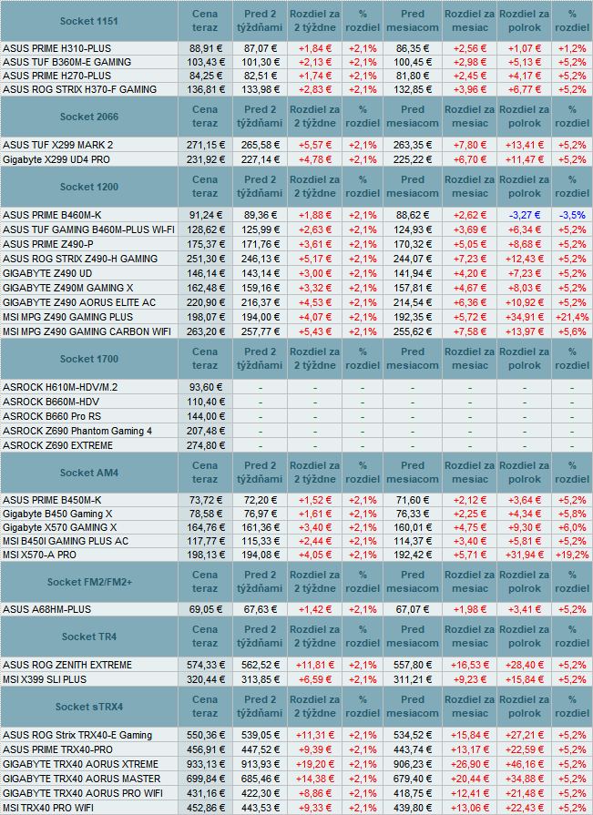Select ASUS TUF GAMING B460M-PLUS WI-FI
The width and height of the screenshot is (593, 815).
pyautogui.click(x=88, y=229)
